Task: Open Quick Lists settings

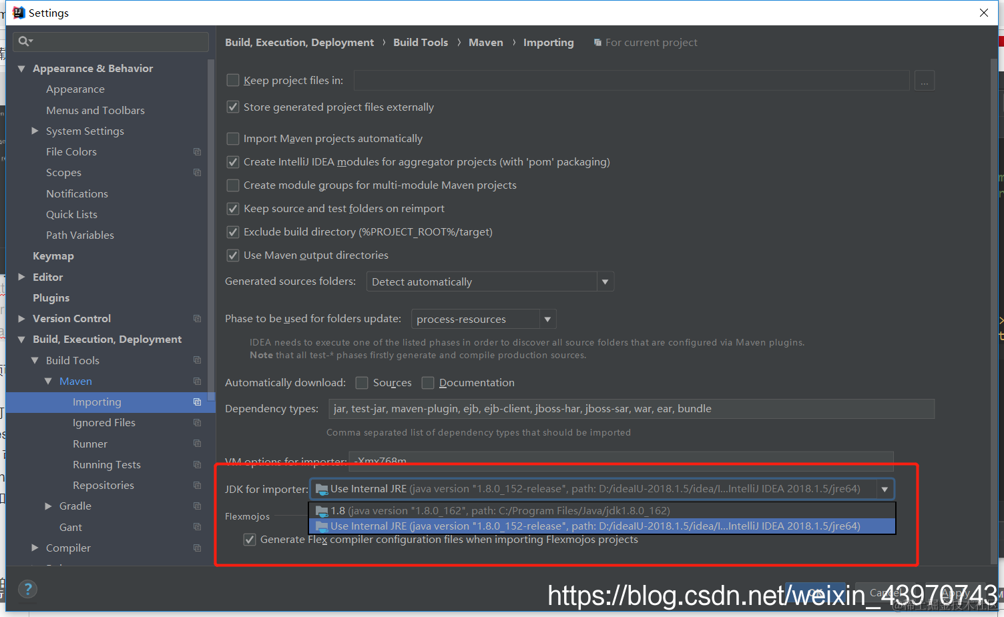Action: pyautogui.click(x=71, y=214)
